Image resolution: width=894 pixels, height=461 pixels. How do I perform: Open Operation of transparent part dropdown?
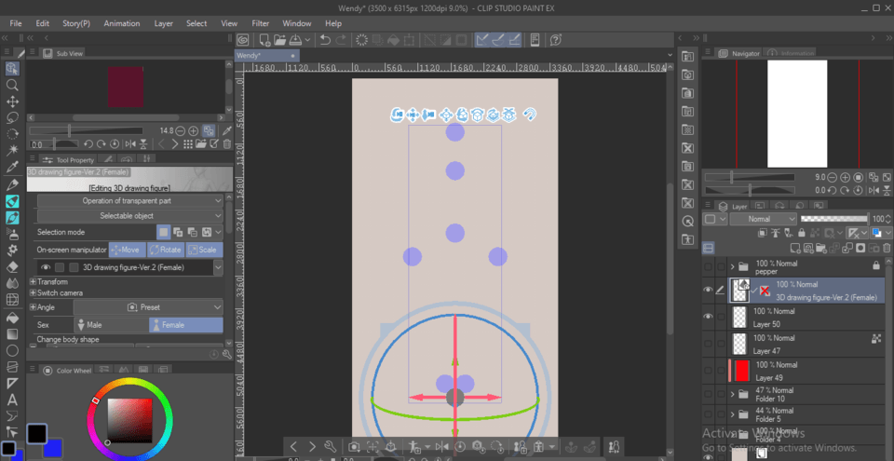click(x=130, y=201)
